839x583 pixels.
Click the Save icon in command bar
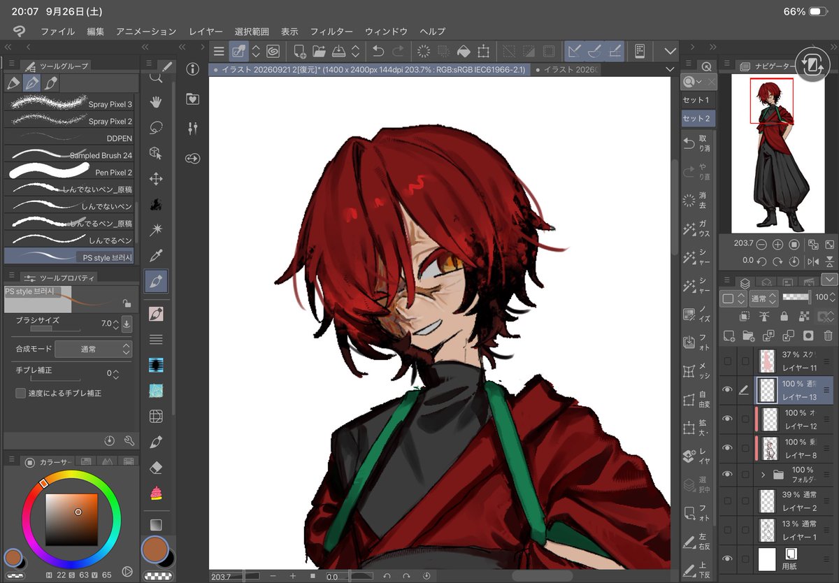tap(338, 51)
